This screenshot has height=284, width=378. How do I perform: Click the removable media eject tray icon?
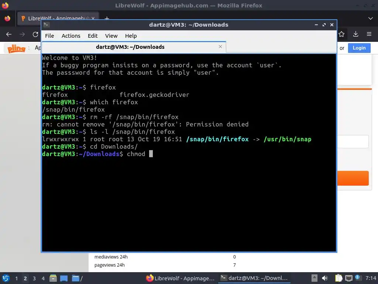pos(314,278)
